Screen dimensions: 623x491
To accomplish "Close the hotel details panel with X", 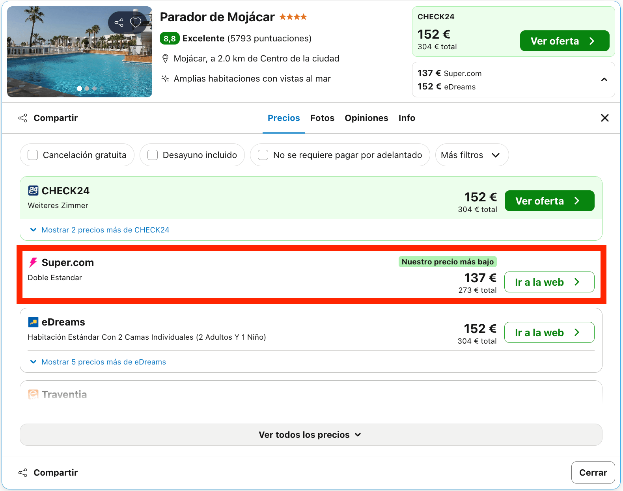I will pos(605,118).
